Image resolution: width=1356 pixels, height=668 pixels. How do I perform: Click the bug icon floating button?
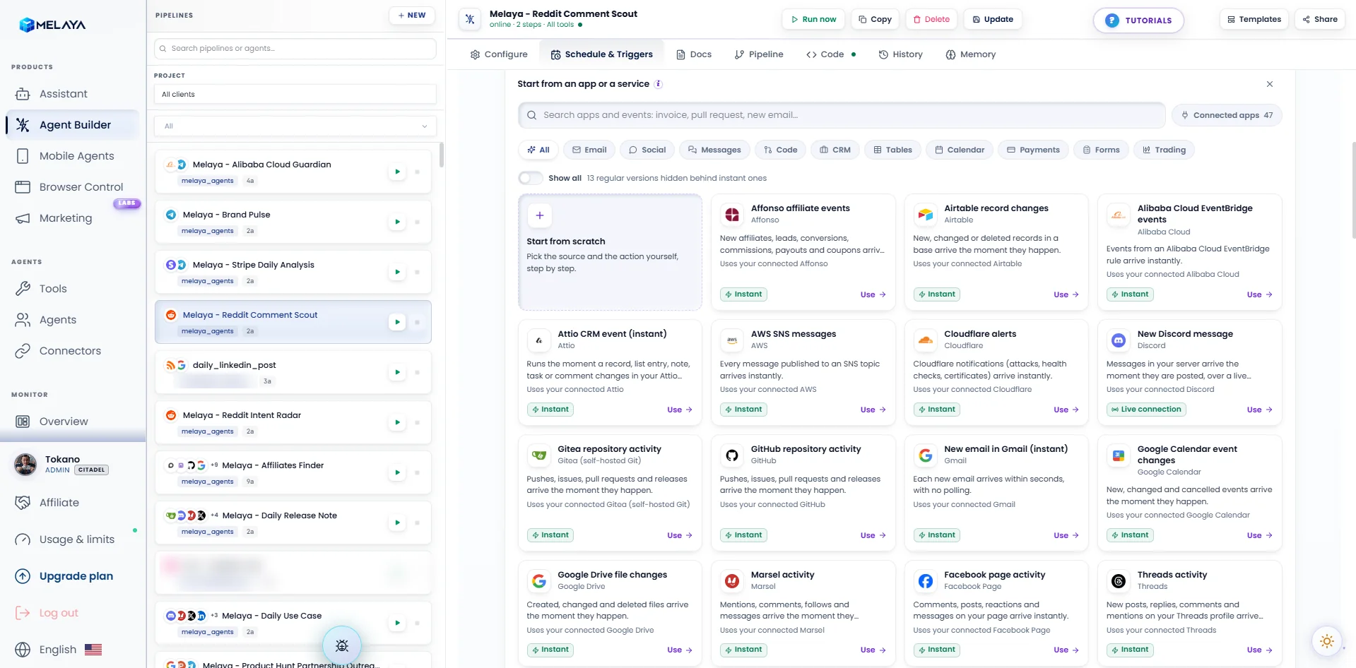click(x=342, y=645)
